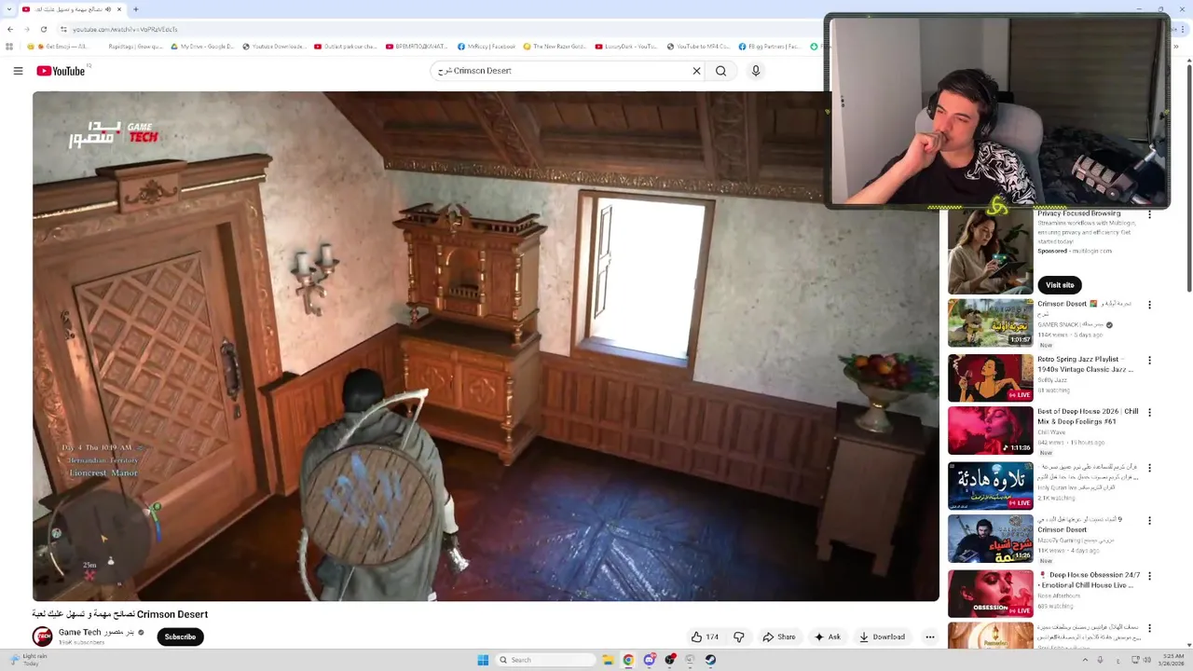Screen dimensions: 1193x671
Task: Open My Drive Google Drive bookmark
Action: 202,46
